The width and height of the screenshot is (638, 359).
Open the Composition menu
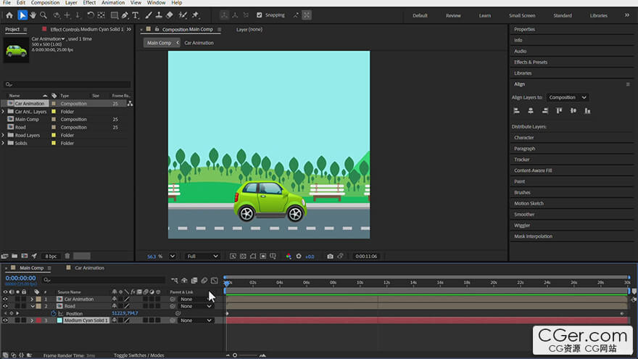45,3
